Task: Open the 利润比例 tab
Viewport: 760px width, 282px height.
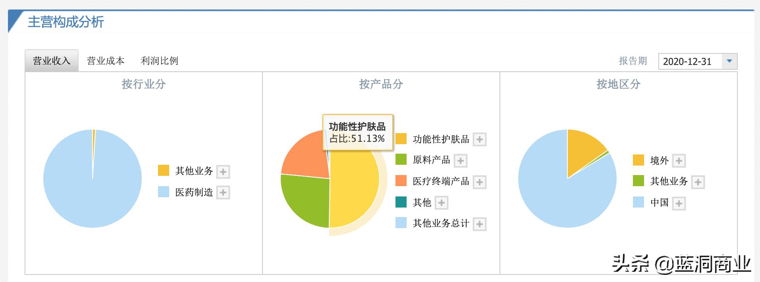Action: coord(160,60)
